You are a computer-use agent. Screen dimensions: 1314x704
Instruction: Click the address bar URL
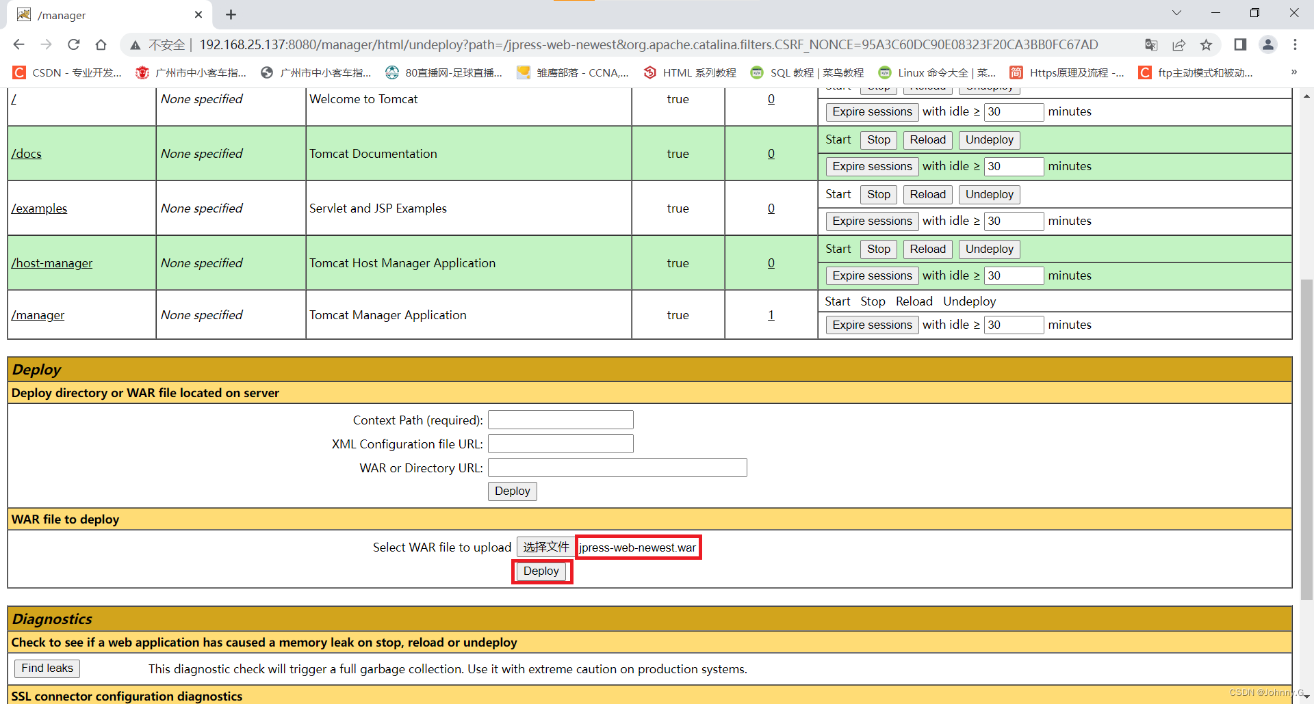(648, 44)
